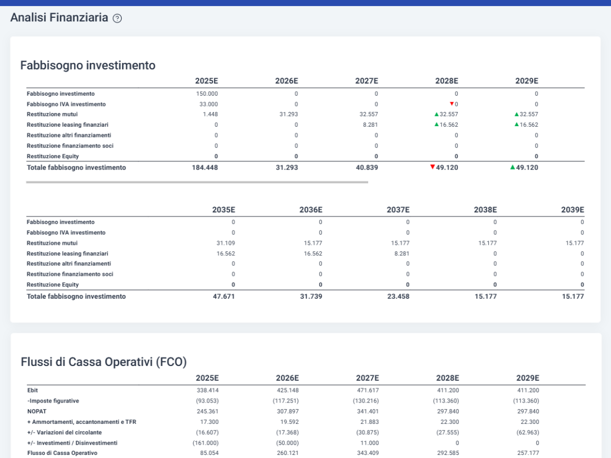Click green arrow in Restituzione leasing finanziari 2028E
Image resolution: width=611 pixels, height=458 pixels.
pyautogui.click(x=436, y=125)
